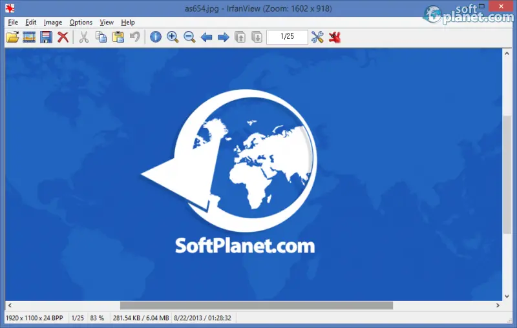Go to the previous page (up arrow icon)
Image resolution: width=517 pixels, height=328 pixels.
coord(240,37)
